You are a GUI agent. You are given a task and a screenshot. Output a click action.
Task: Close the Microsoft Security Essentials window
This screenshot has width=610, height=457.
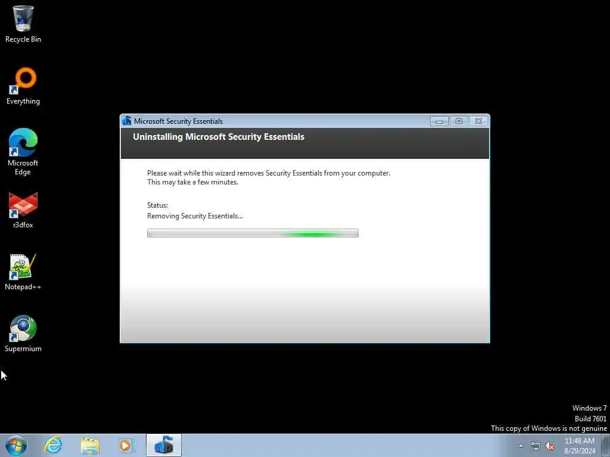coord(478,121)
